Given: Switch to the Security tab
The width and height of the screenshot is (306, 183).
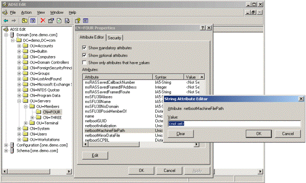Looking at the screenshot, I should 114,38.
